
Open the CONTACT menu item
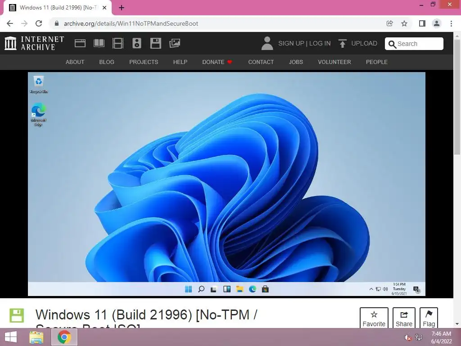(x=261, y=62)
